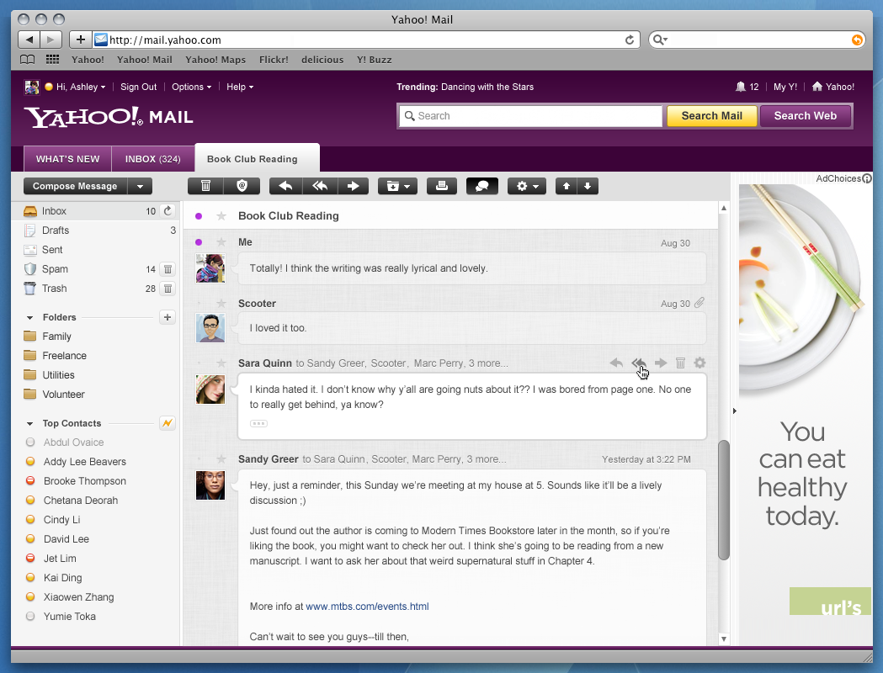Image resolution: width=883 pixels, height=673 pixels.
Task: Collapse the Top Contacts section
Action: coord(29,423)
